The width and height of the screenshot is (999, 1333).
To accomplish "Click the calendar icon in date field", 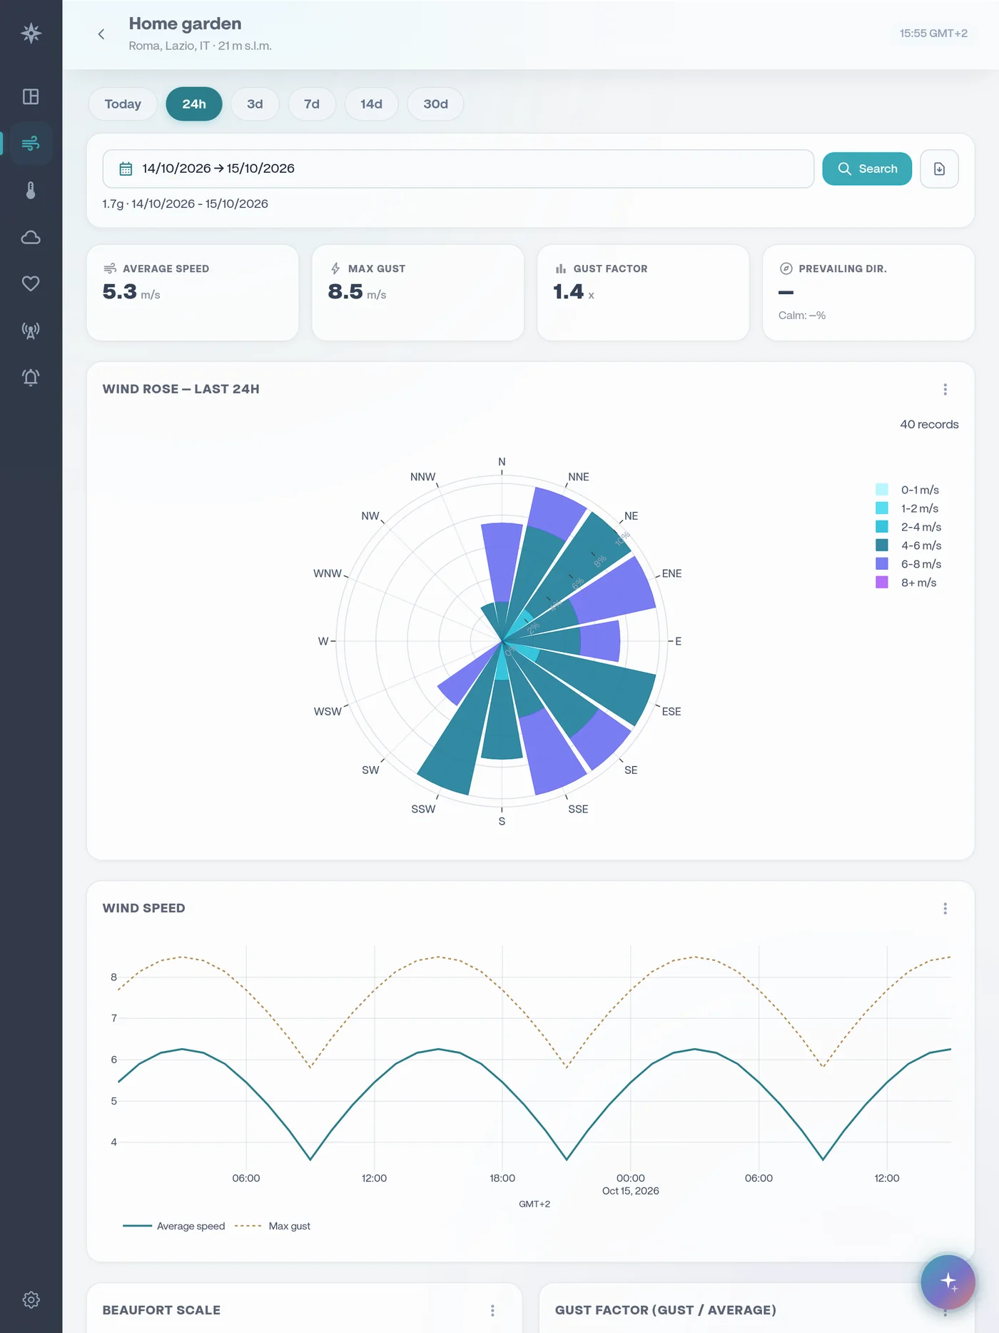I will coord(126,168).
